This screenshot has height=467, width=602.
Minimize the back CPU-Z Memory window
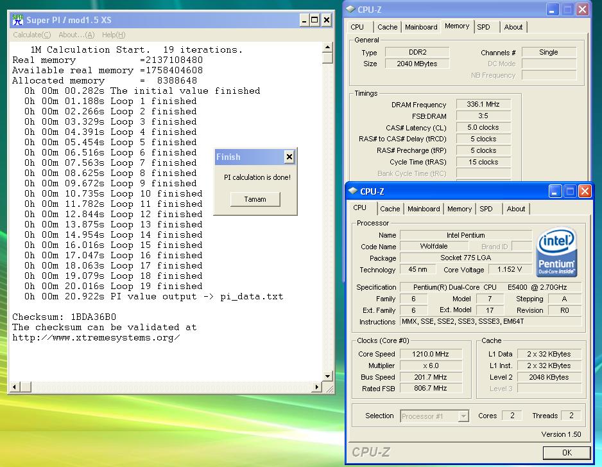coord(552,10)
